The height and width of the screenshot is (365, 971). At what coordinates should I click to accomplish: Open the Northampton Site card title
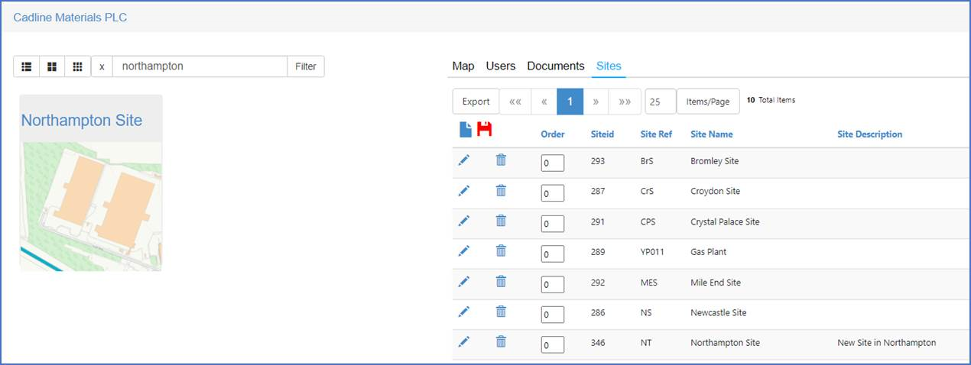click(x=82, y=121)
